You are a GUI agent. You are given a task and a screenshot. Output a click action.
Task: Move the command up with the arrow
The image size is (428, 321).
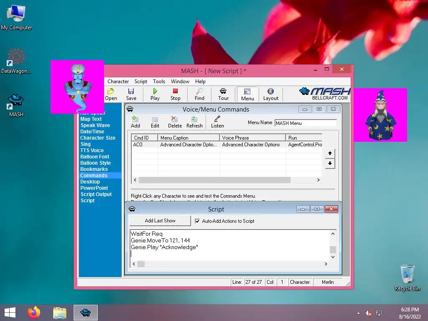point(330,153)
